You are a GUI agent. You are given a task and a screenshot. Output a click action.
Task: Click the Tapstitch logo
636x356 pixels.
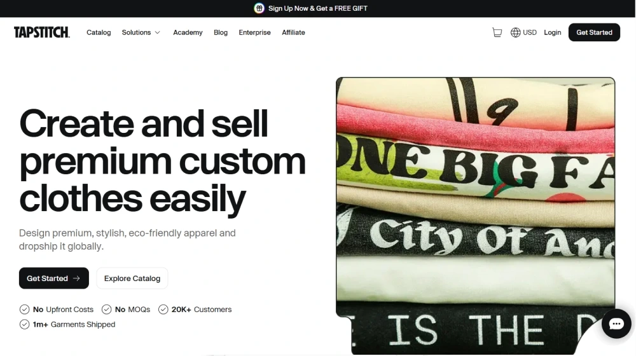[x=42, y=32]
